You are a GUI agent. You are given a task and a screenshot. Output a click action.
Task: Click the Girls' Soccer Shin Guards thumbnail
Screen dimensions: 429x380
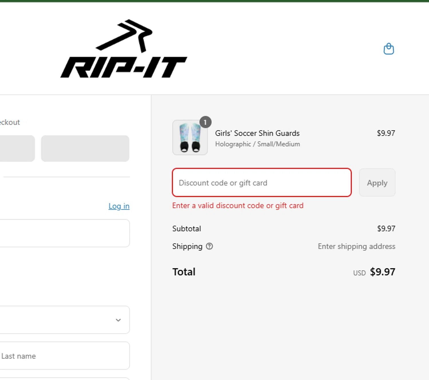(190, 137)
